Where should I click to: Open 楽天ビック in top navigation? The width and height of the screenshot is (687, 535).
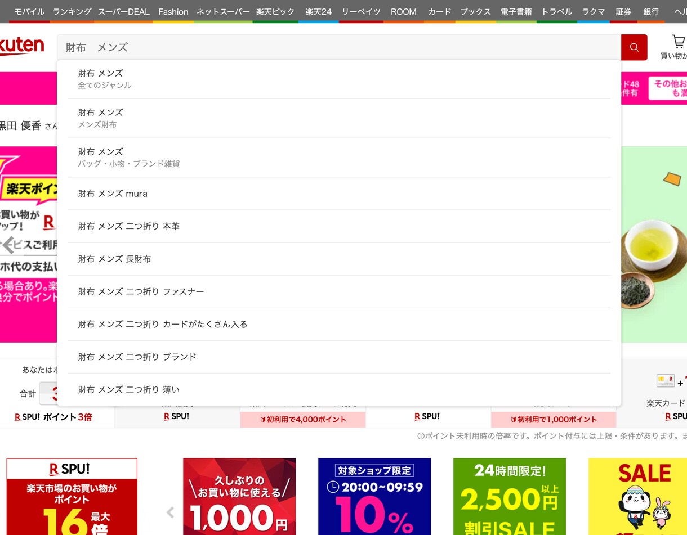click(x=275, y=11)
